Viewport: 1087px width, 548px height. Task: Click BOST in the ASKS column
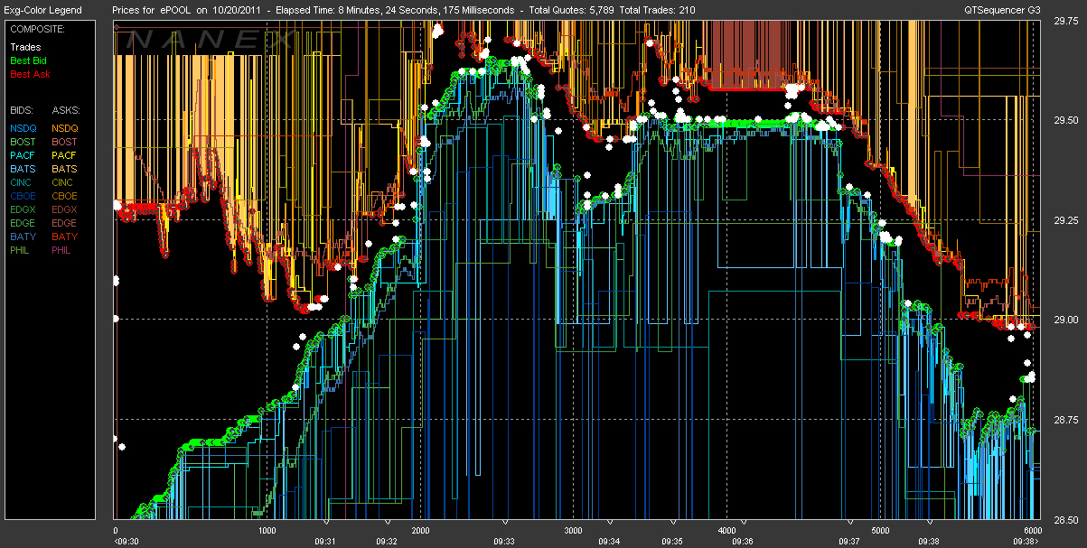coord(64,142)
